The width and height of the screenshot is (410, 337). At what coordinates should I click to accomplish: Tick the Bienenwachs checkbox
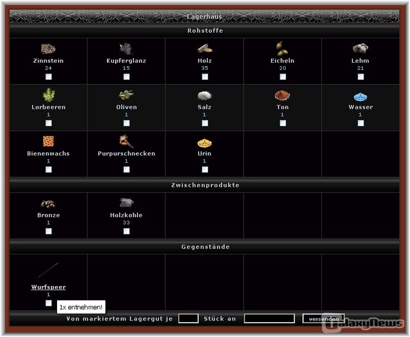(x=49, y=170)
